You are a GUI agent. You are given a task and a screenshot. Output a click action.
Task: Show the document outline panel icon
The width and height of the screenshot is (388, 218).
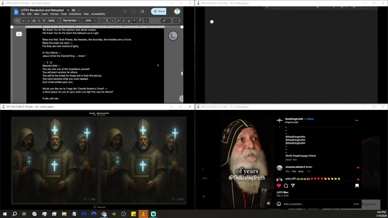tap(19, 34)
